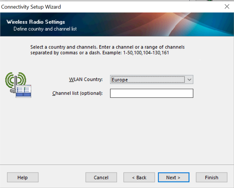The image size is (234, 188).
Task: Go to previous page with Back
Action: point(139,177)
